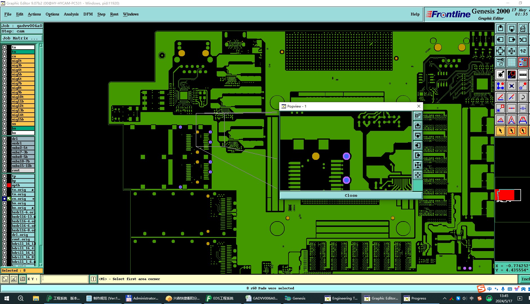Image resolution: width=530 pixels, height=304 pixels.
Task: Toggle the display checkbox for layer sig13b
Action: [x=5, y=110]
